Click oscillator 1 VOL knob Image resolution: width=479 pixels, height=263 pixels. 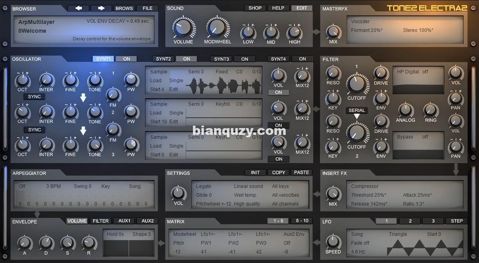(278, 76)
